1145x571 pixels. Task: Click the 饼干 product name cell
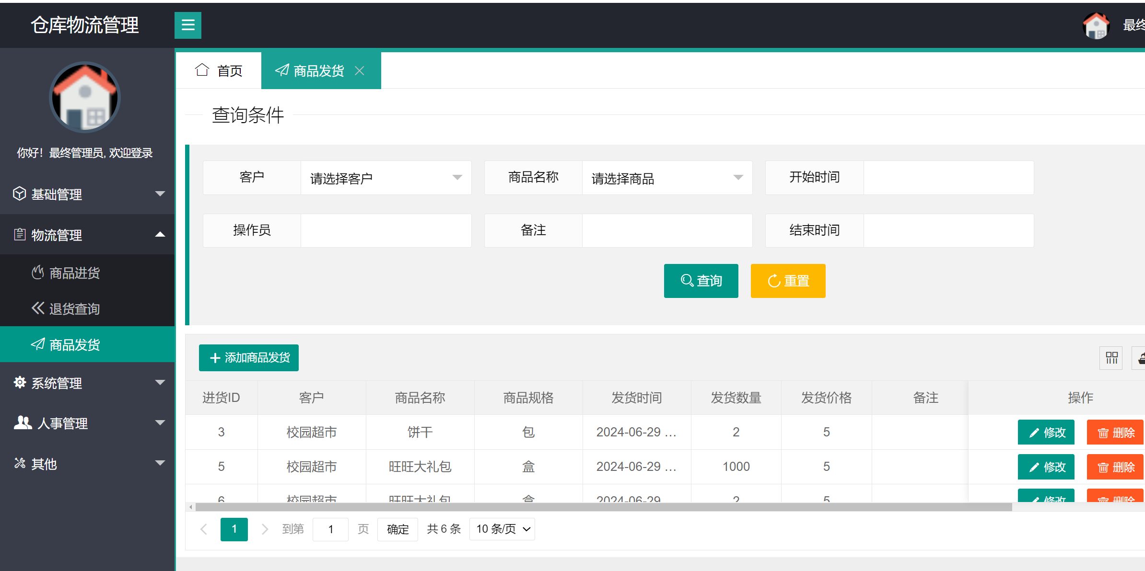(420, 432)
